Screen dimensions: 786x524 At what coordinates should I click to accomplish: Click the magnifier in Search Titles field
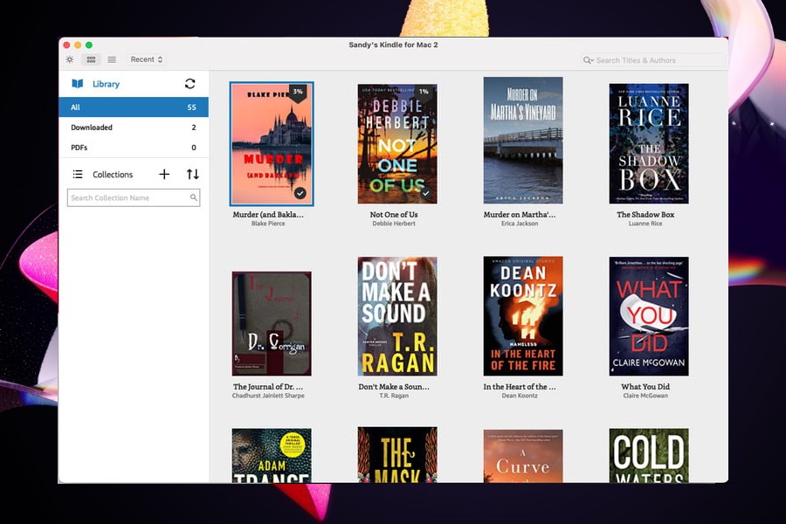pos(587,60)
